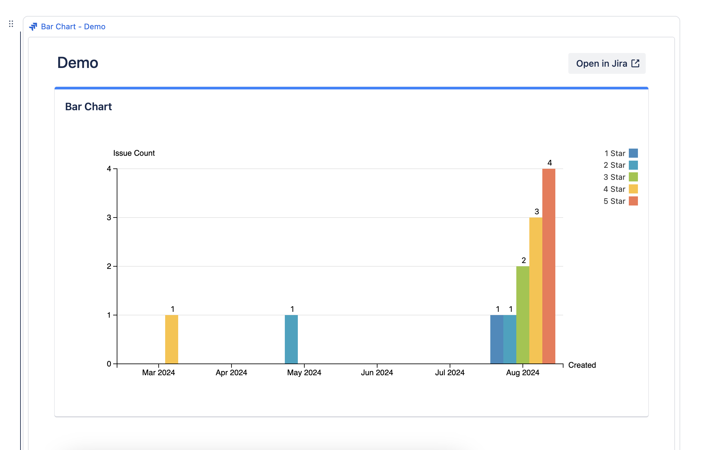Click the Aug 2024 axis label

coord(522,373)
